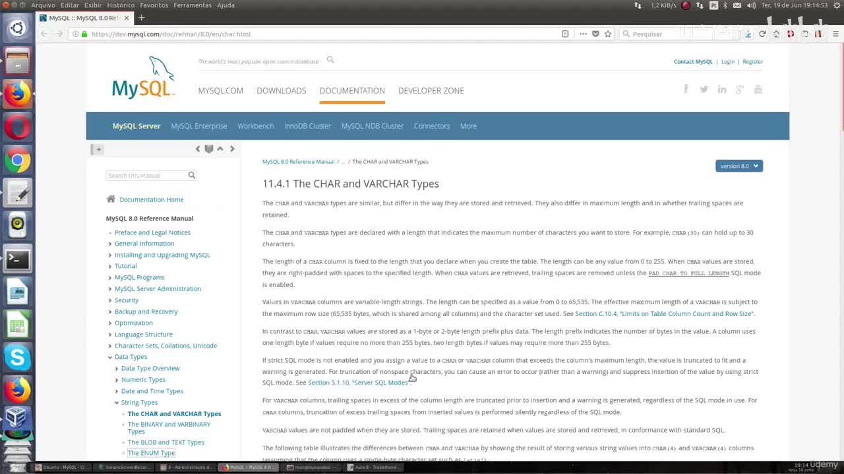Open a new browser tab
844x474 pixels.
[141, 18]
